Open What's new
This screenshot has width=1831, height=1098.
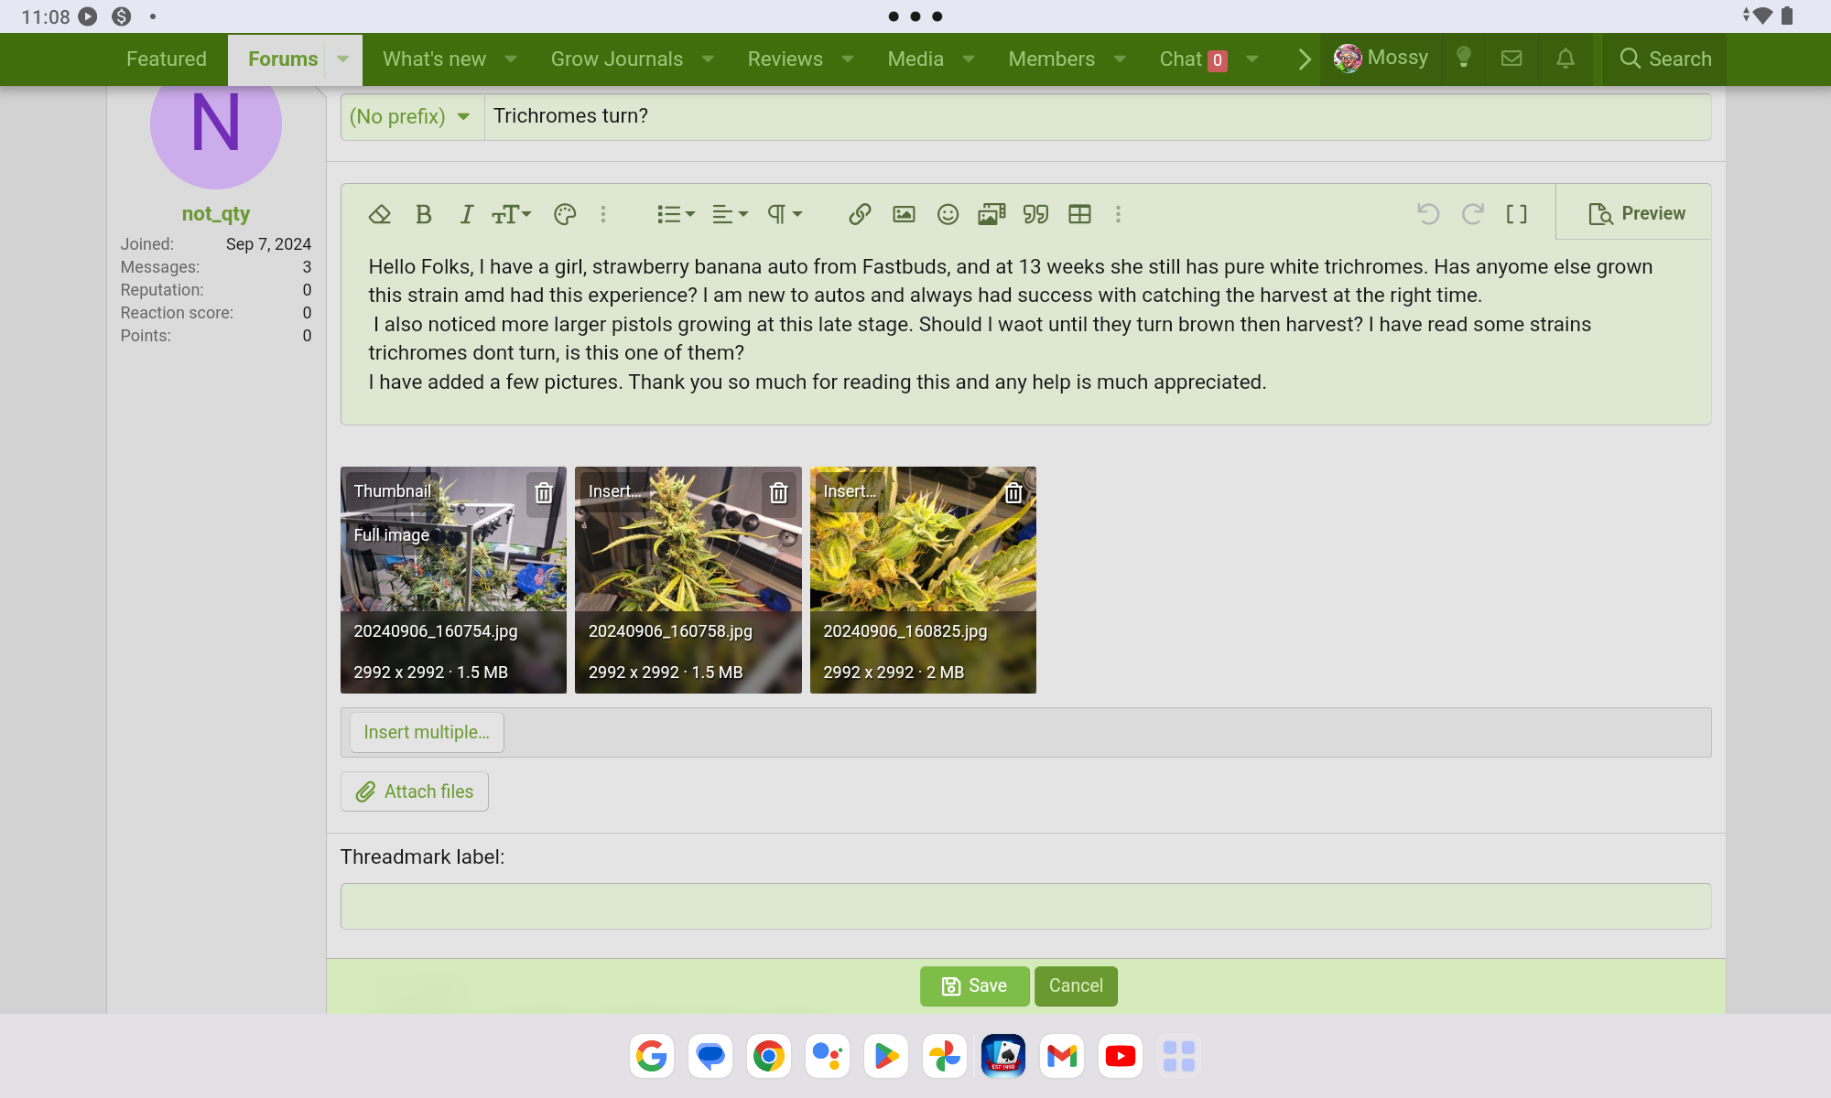(434, 59)
